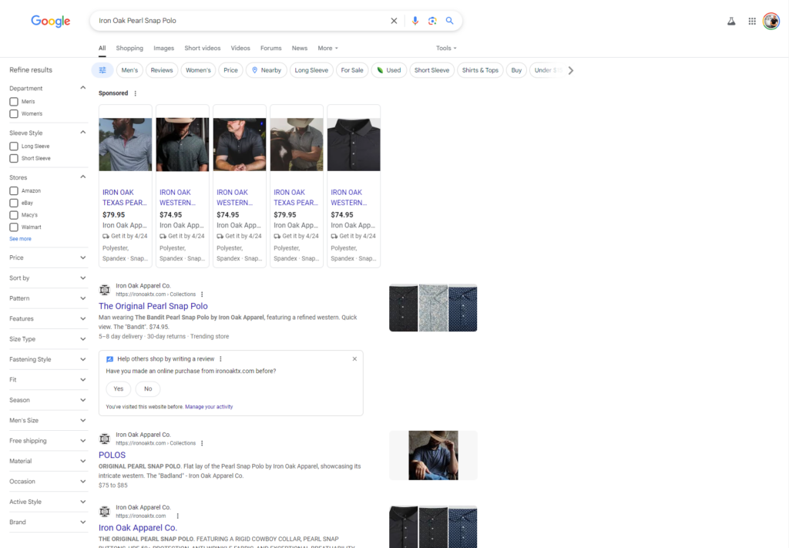Click Iron Oak favicon above POLOS result
789x548 pixels.
click(x=105, y=439)
